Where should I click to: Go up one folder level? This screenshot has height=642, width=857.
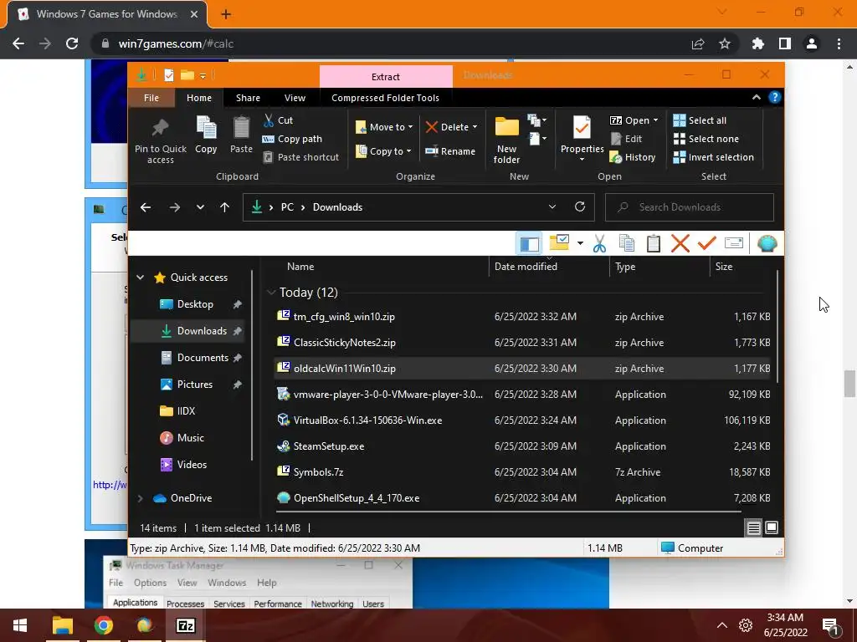point(224,207)
